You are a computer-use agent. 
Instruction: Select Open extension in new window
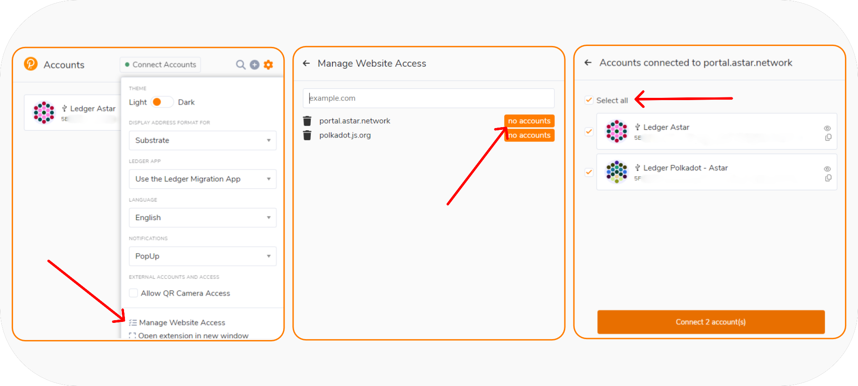point(193,335)
